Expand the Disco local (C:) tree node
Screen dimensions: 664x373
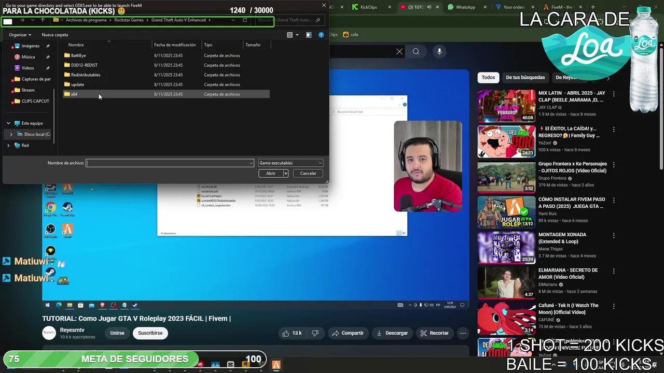coord(11,134)
